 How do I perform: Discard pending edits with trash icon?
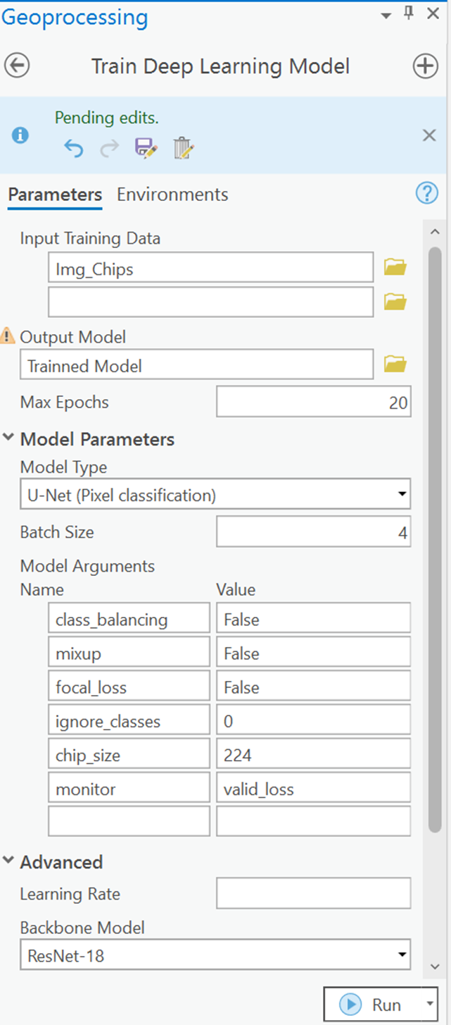tap(183, 148)
